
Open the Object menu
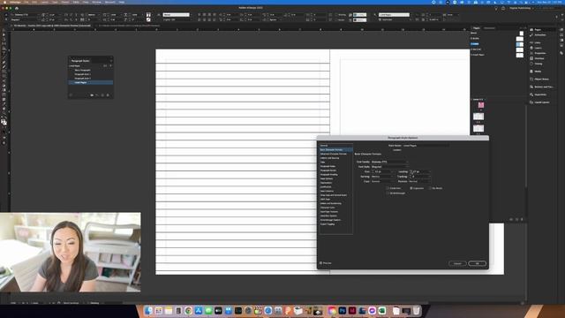(x=65, y=2)
